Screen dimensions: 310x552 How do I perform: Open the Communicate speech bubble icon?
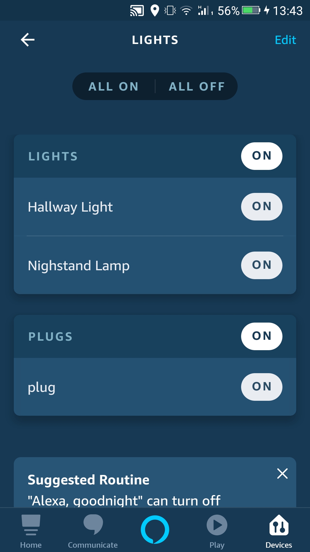(x=93, y=524)
